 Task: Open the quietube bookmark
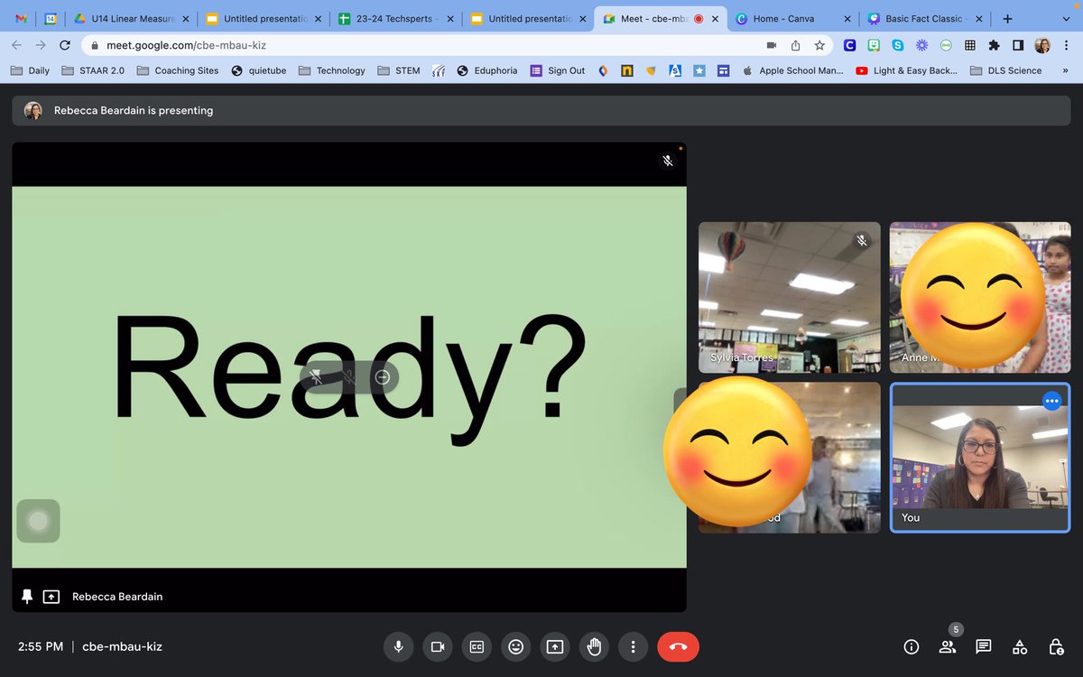point(259,70)
